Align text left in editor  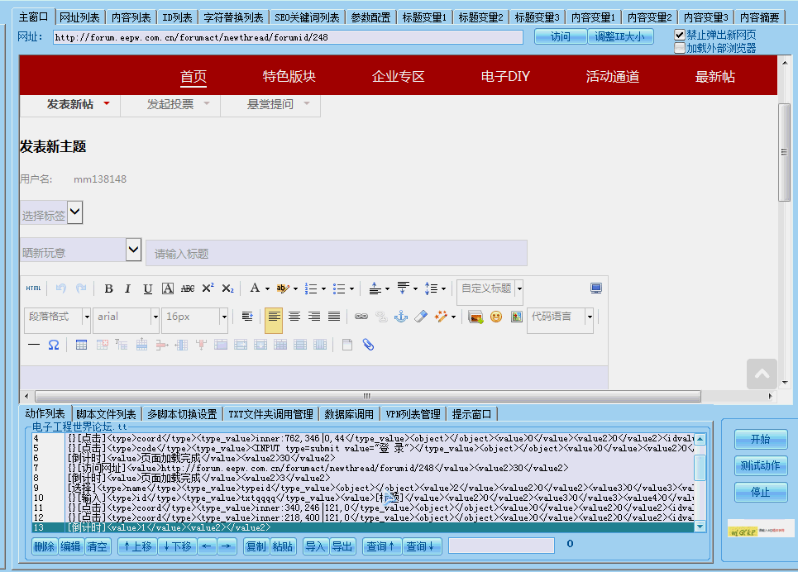tap(274, 317)
